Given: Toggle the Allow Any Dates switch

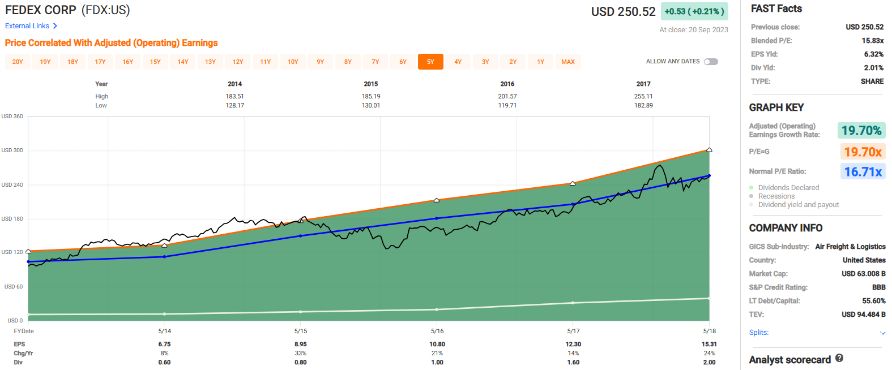Looking at the screenshot, I should click(711, 62).
